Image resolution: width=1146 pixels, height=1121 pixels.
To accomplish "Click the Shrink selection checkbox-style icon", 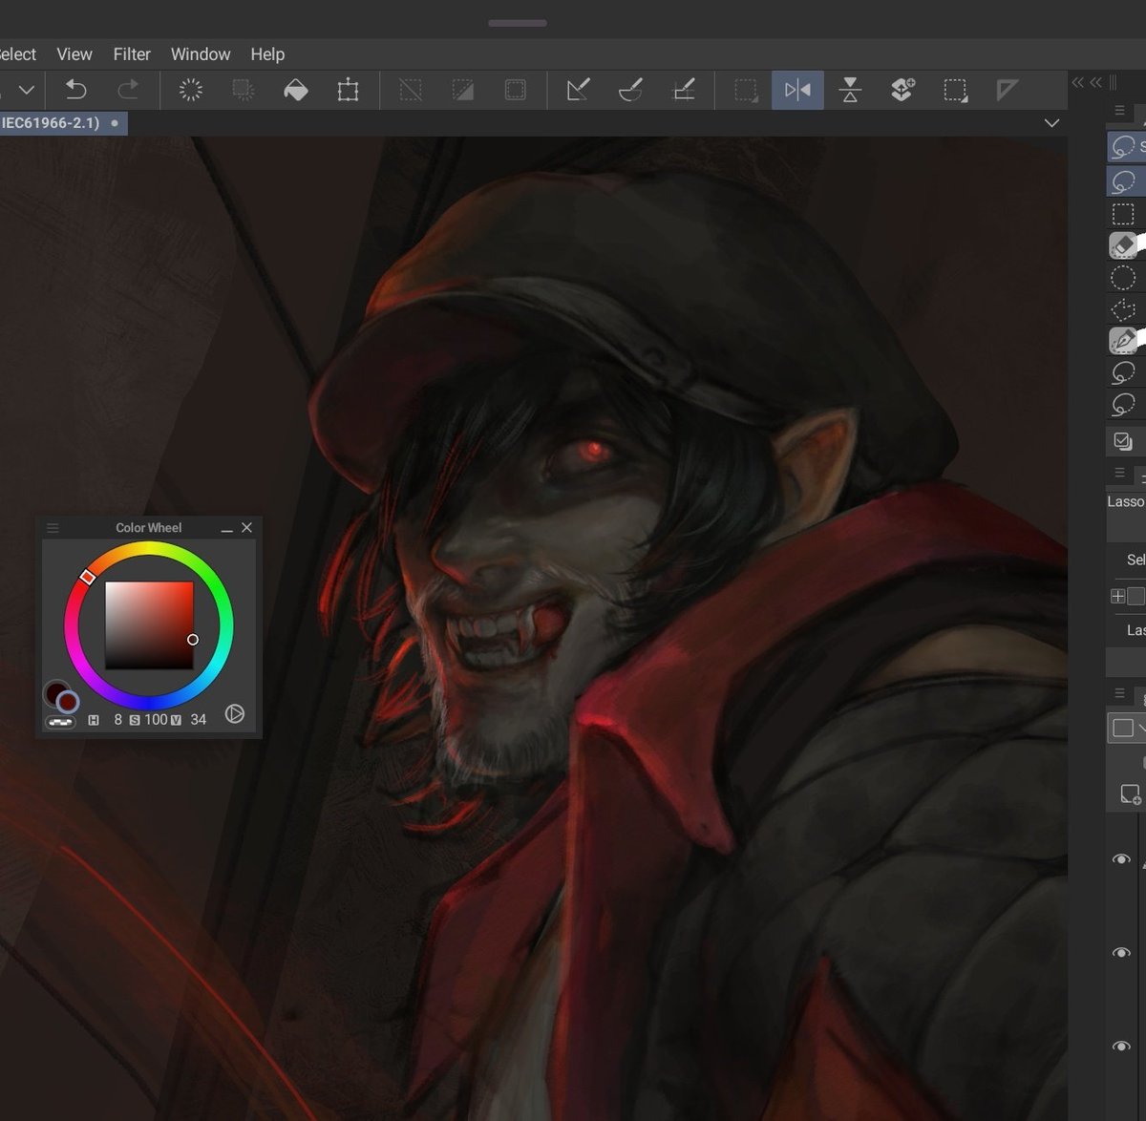I will coord(1123,441).
